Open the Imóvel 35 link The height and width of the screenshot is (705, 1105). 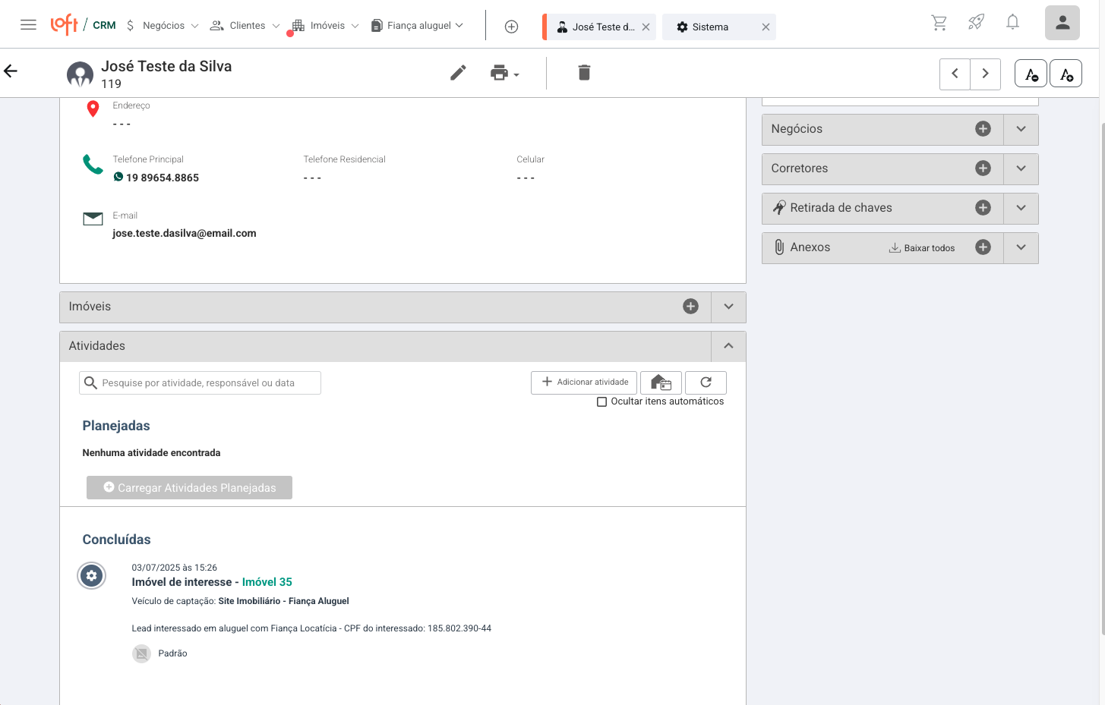(x=267, y=582)
